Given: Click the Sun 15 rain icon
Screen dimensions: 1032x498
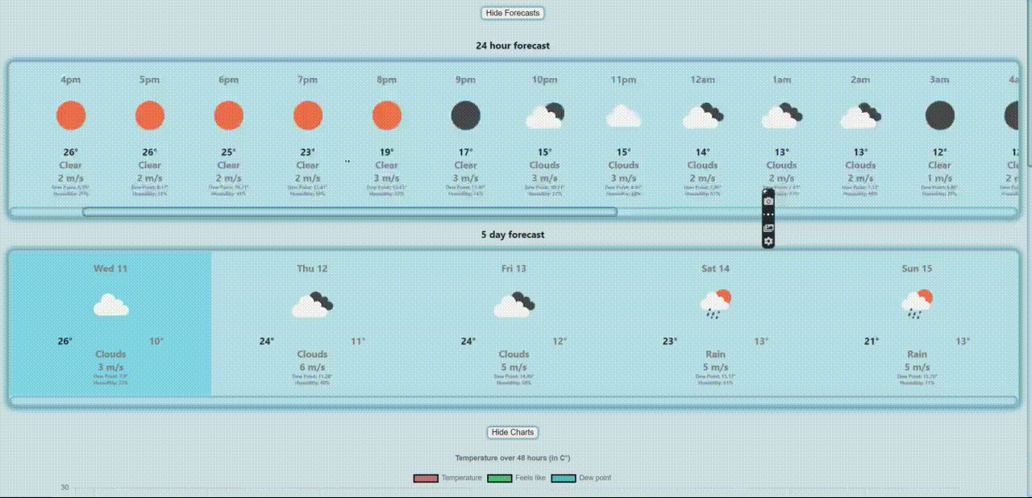Looking at the screenshot, I should pyautogui.click(x=917, y=304).
